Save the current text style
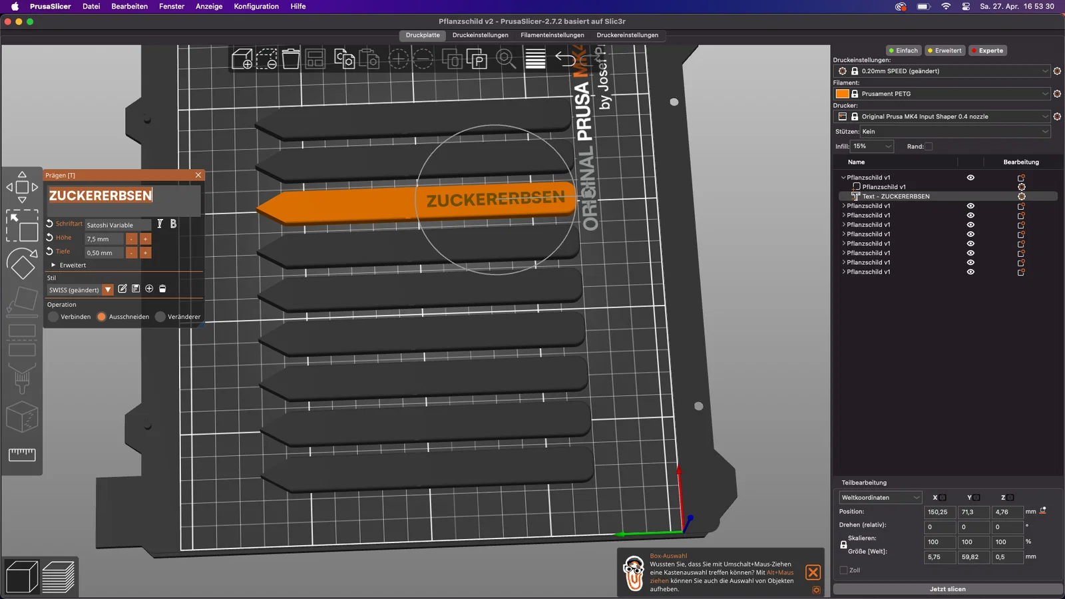Viewport: 1065px width, 599px height. (136, 289)
